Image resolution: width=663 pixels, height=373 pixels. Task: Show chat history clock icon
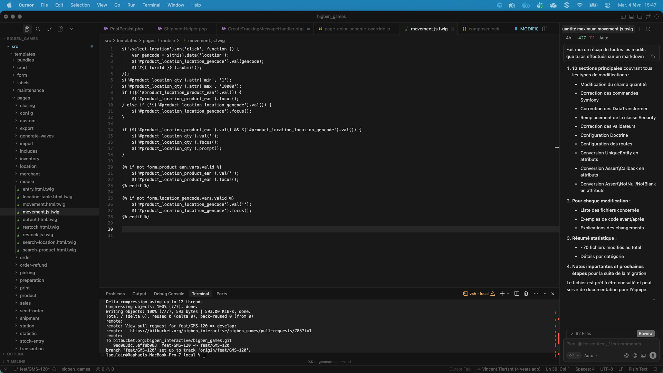tap(648, 29)
